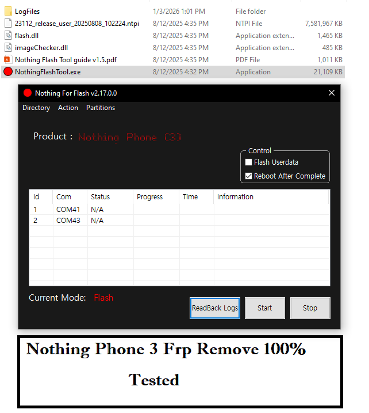Select Nothing Flash Tool guide v1.5.pdf

[x=66, y=60]
